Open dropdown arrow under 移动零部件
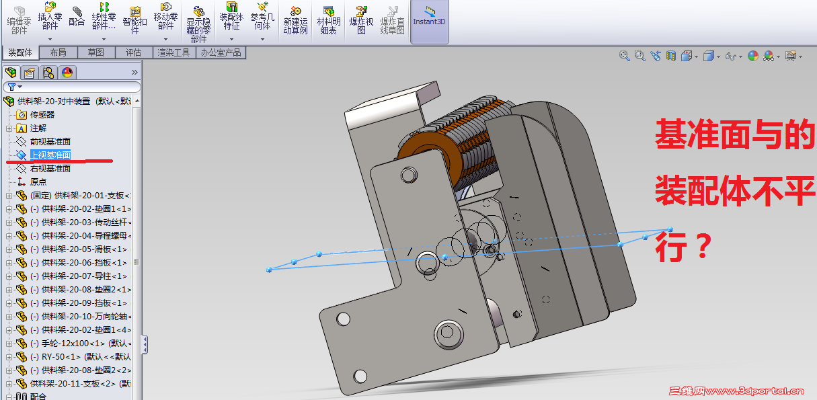 pos(165,40)
